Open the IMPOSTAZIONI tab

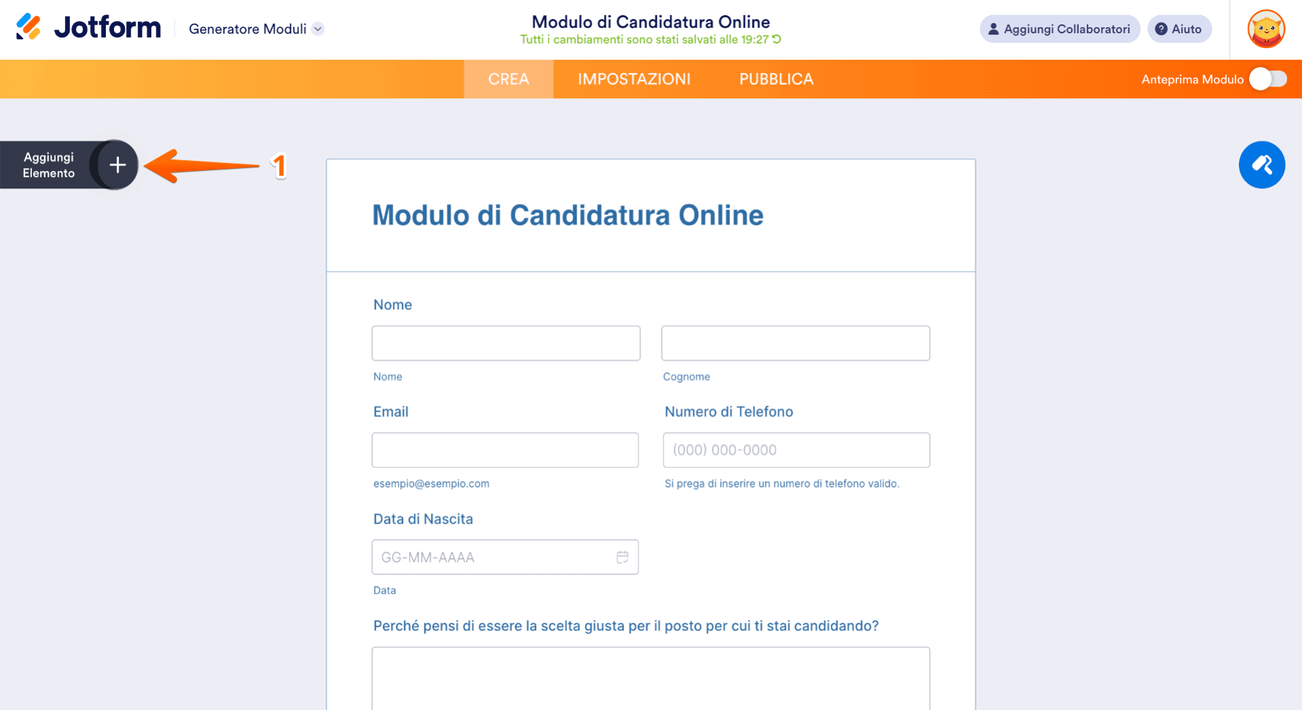tap(634, 79)
